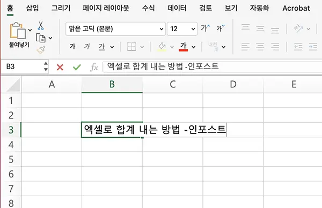Click the Increase Indent icon
Image resolution: width=322 pixels, height=208 pixels.
[313, 47]
